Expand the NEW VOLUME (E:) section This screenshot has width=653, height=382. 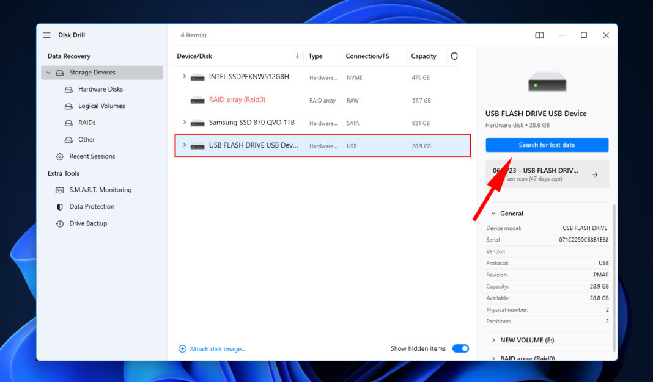point(493,340)
